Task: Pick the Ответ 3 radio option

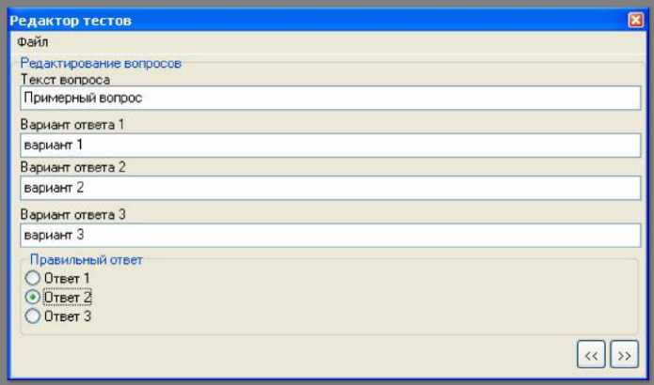Action: (x=33, y=316)
